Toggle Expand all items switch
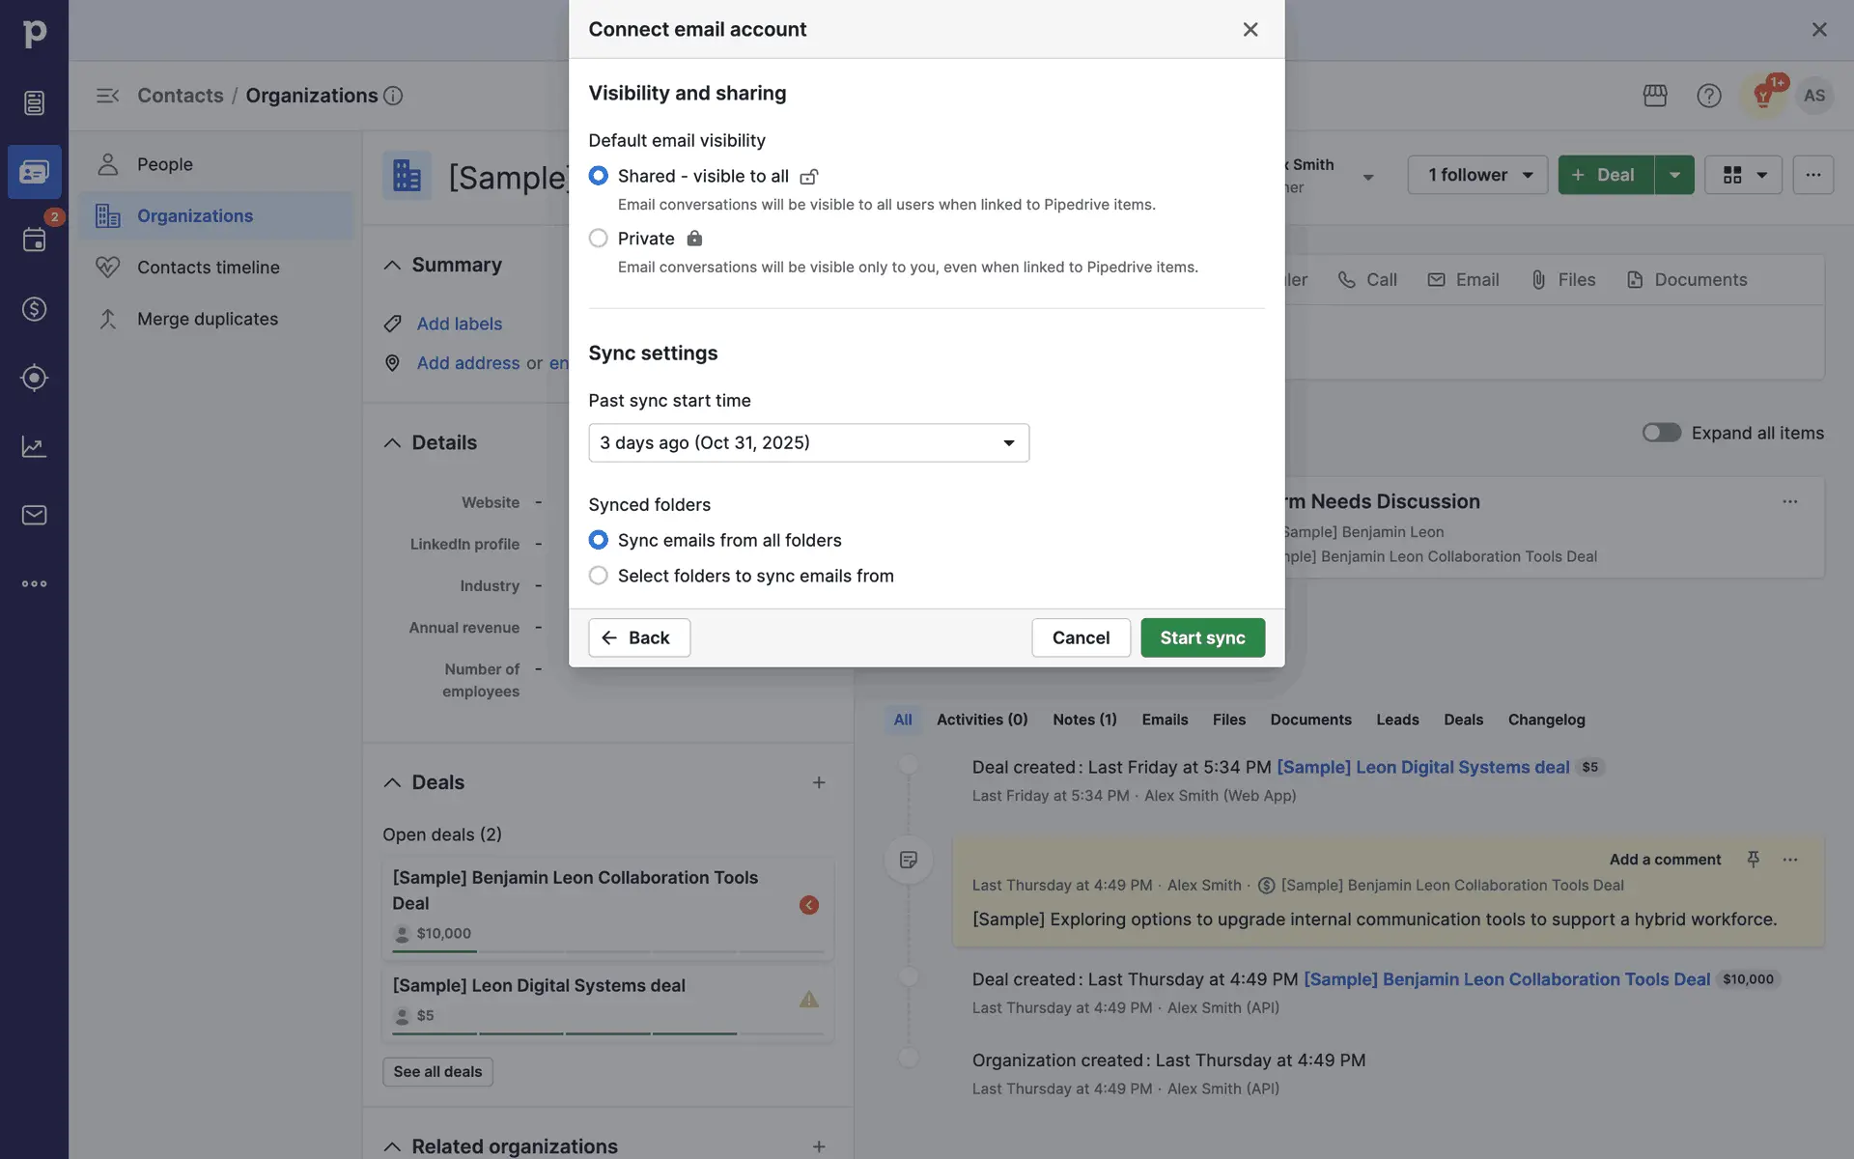 (x=1661, y=433)
